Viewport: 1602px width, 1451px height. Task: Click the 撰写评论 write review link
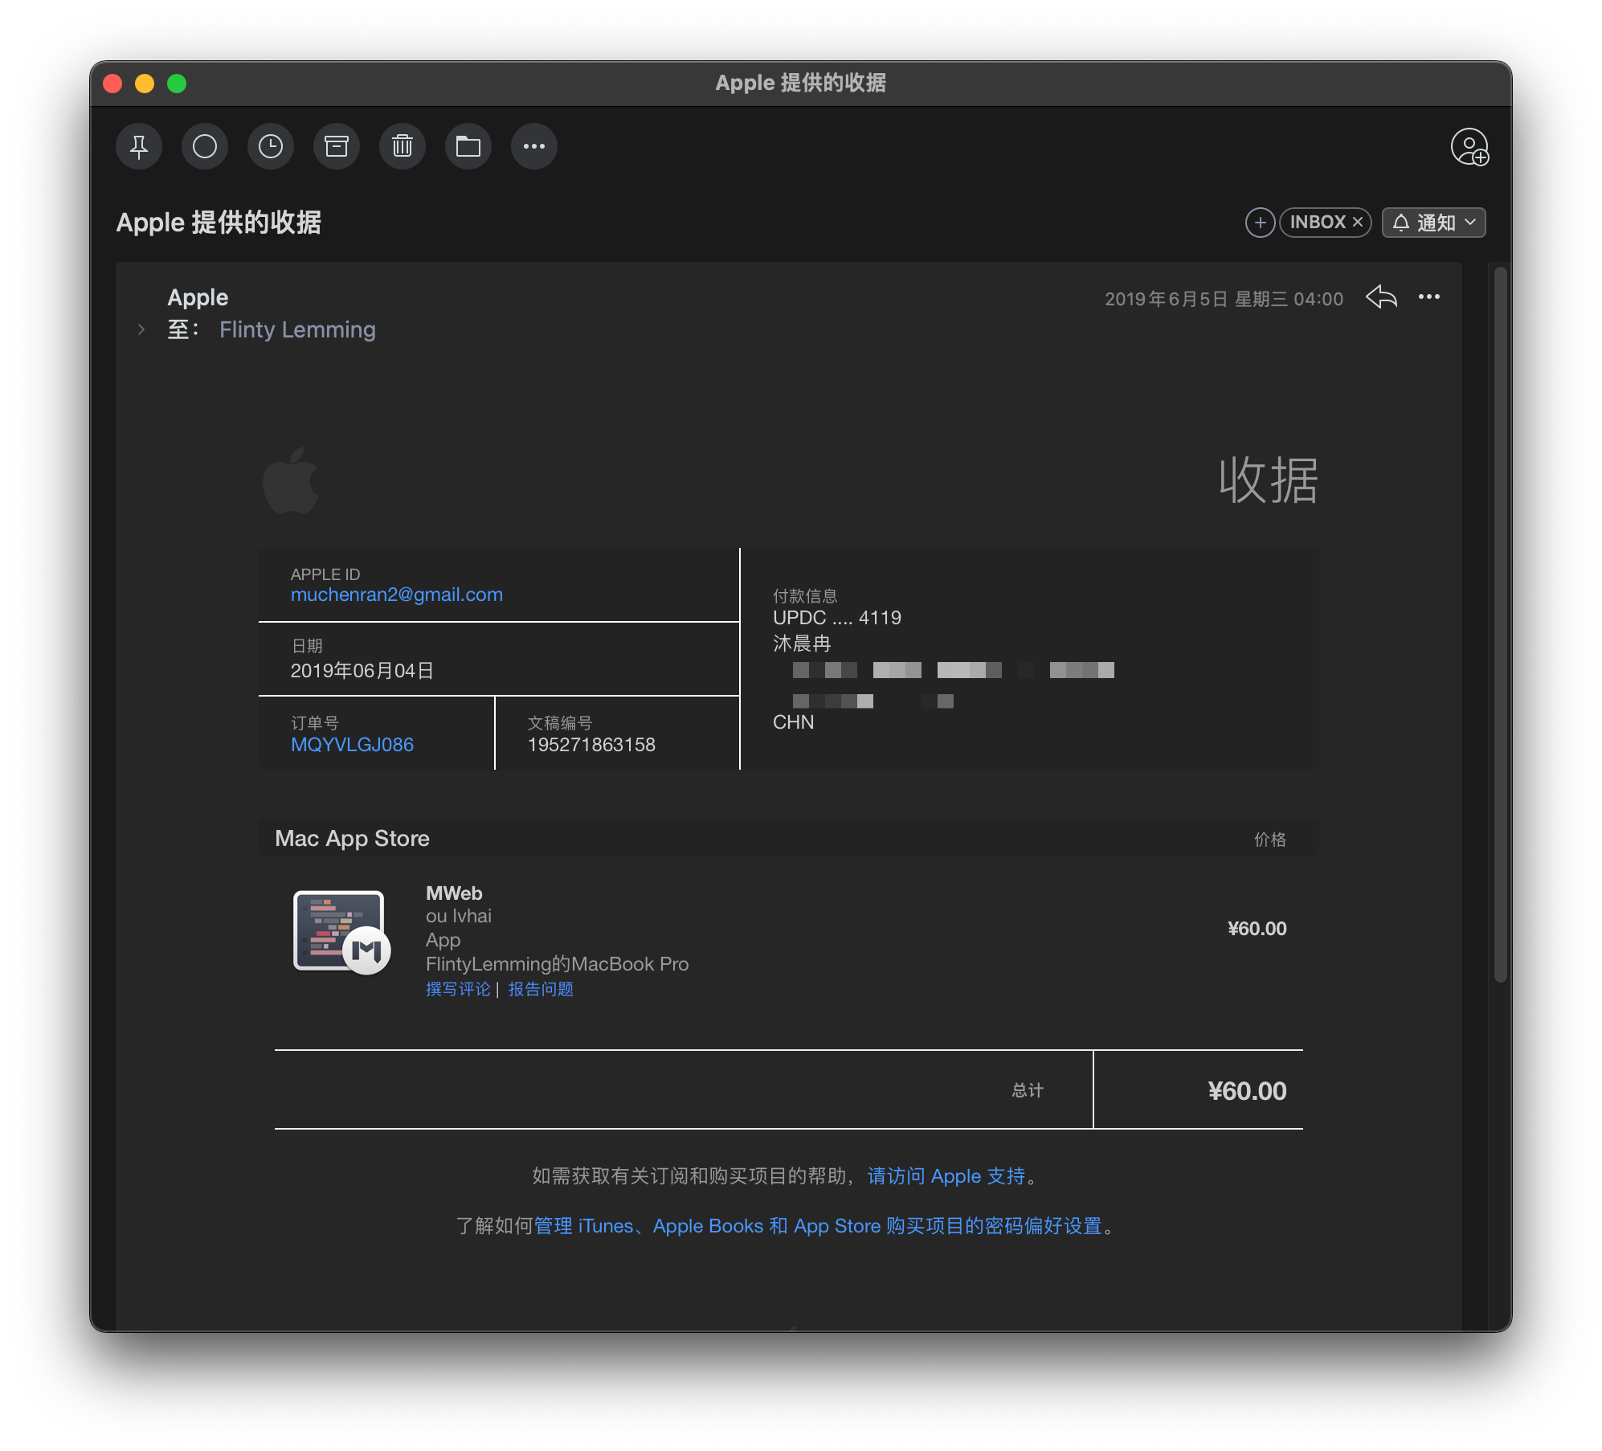click(458, 989)
